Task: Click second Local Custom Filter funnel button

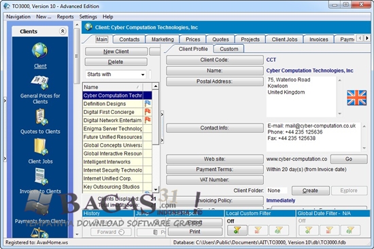Action: click(258, 230)
